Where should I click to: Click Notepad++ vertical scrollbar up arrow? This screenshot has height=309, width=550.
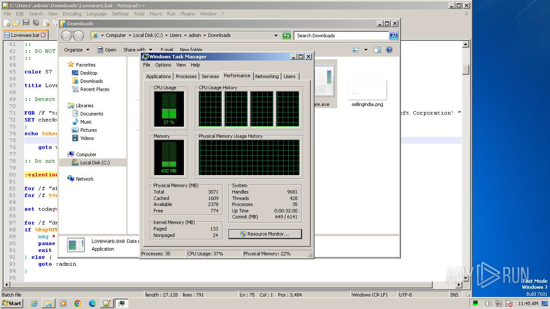point(466,44)
